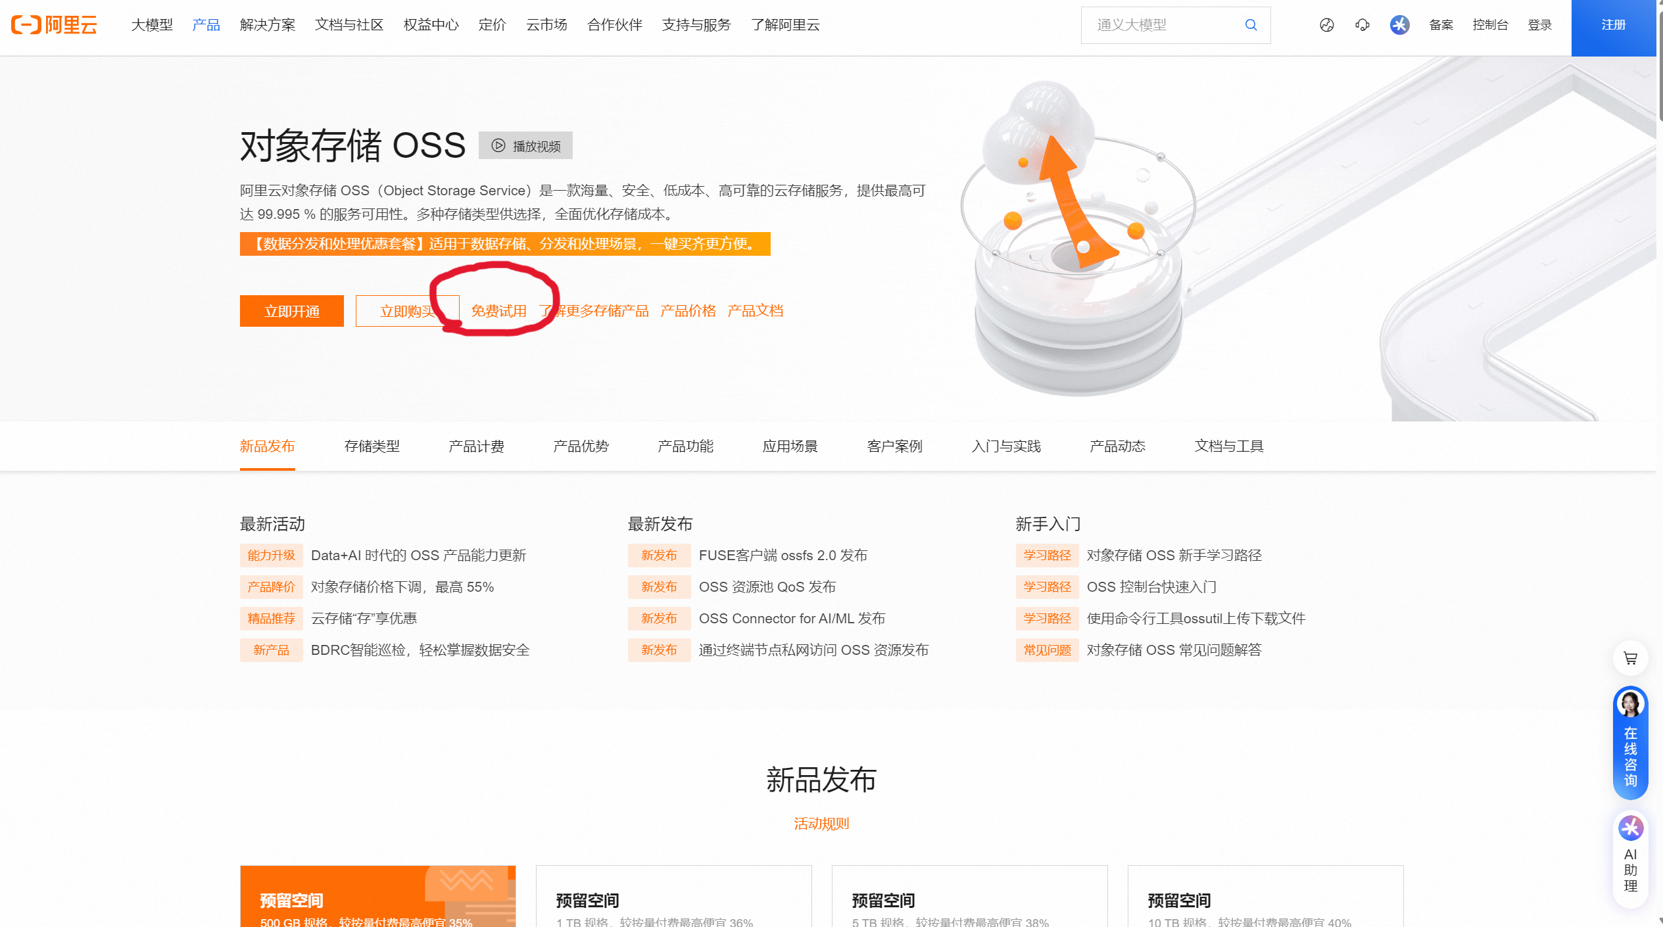Screen dimensions: 1663x927
Task: Click the Tongyi AI star icon in header
Action: click(x=1399, y=25)
